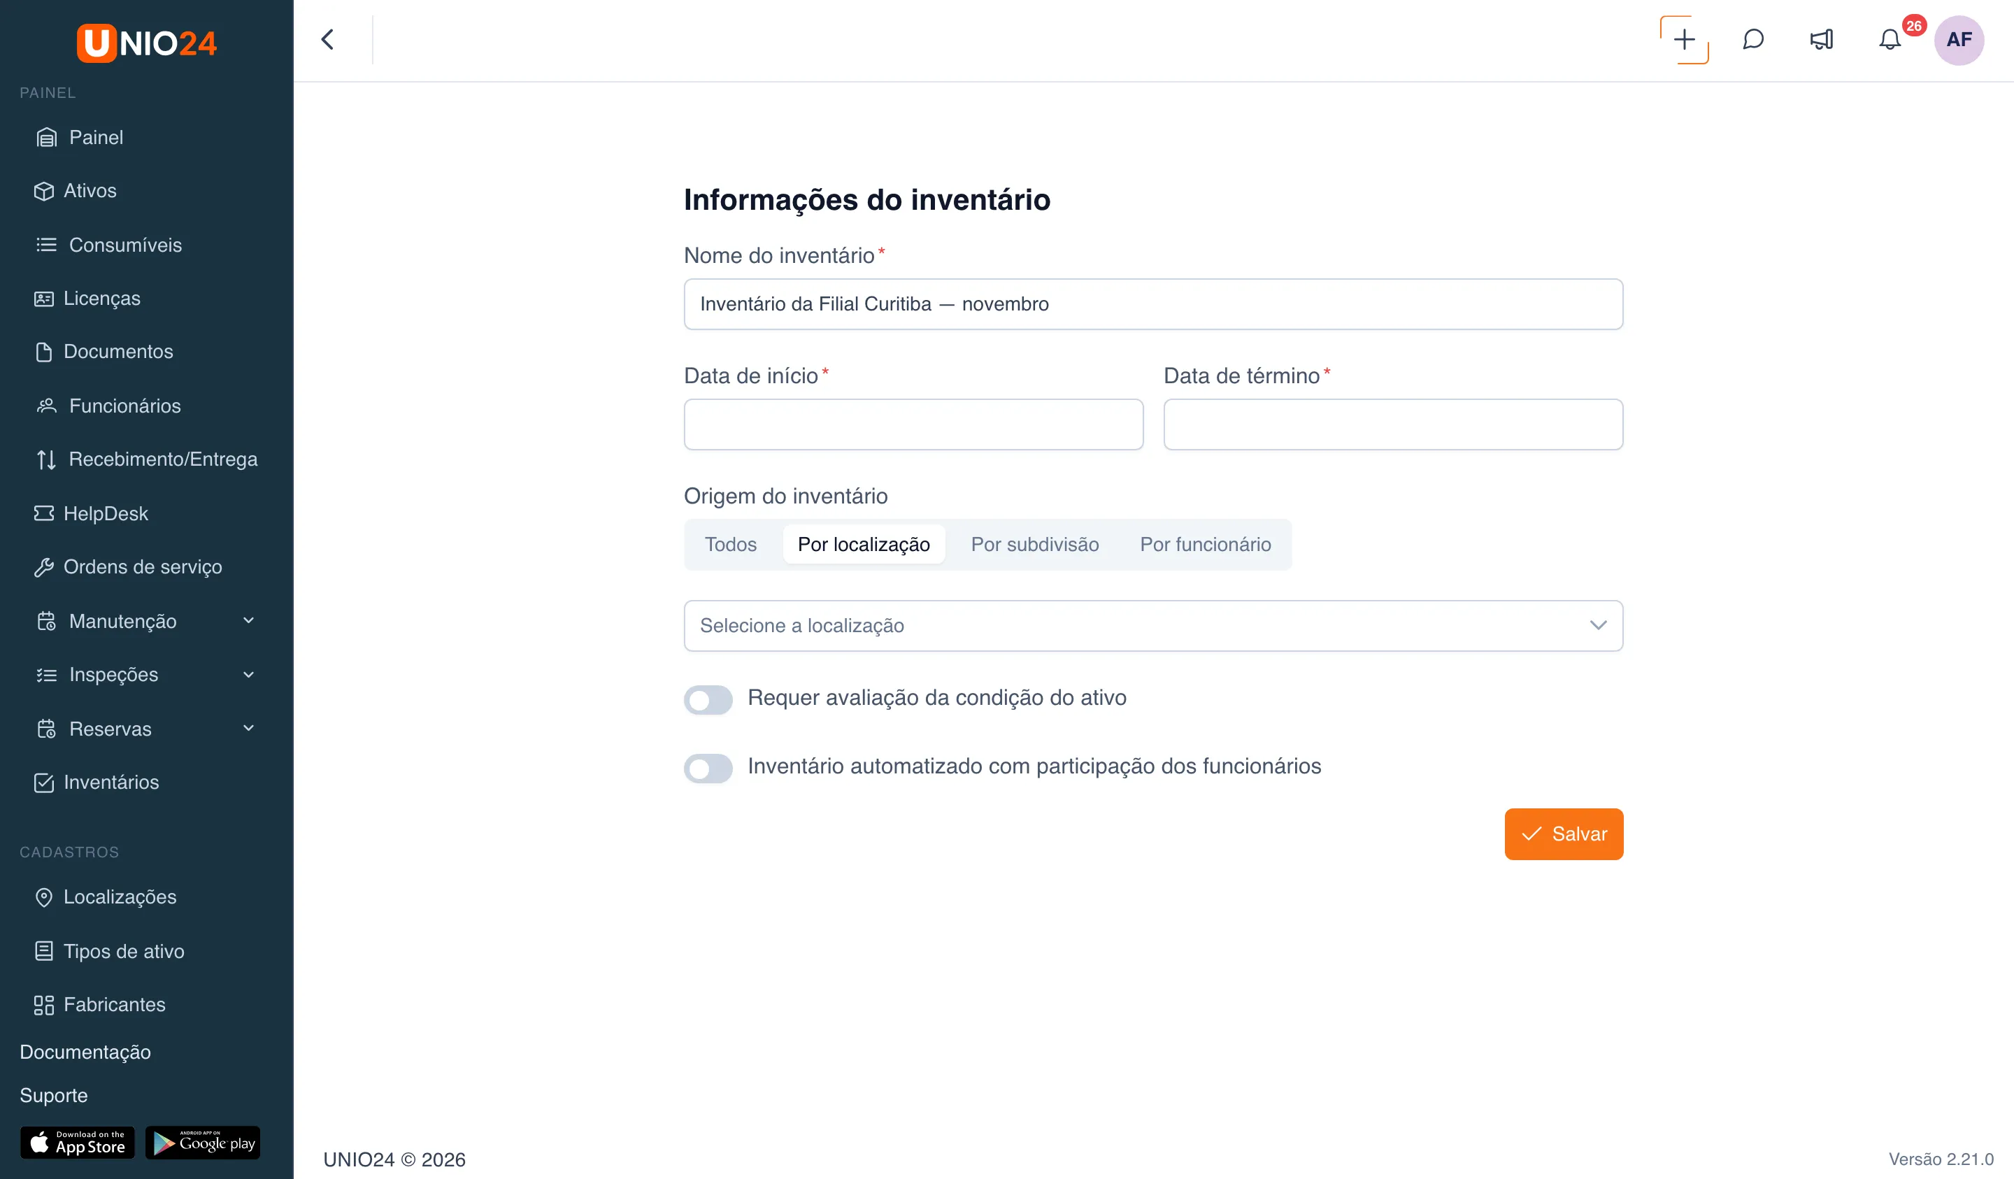Image resolution: width=2014 pixels, height=1179 pixels.
Task: Switch to Por funcionário tab
Action: tap(1205, 544)
